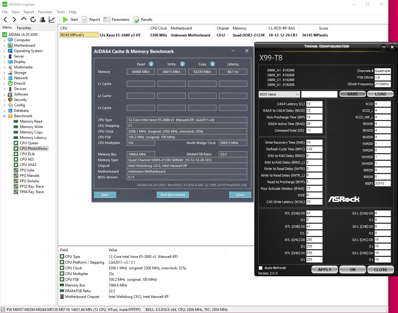Expand the Motherboard tree node

click(x=4, y=45)
